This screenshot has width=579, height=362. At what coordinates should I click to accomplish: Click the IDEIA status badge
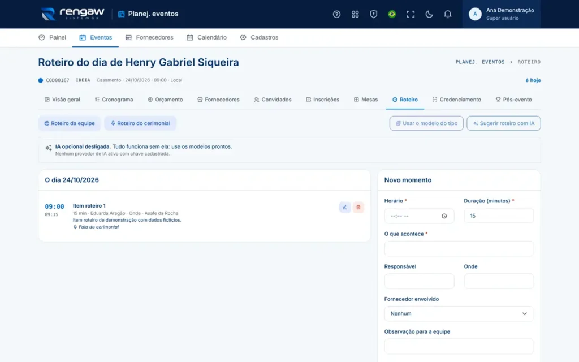83,80
